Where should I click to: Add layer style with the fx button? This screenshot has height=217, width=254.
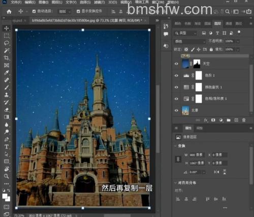coord(206,120)
